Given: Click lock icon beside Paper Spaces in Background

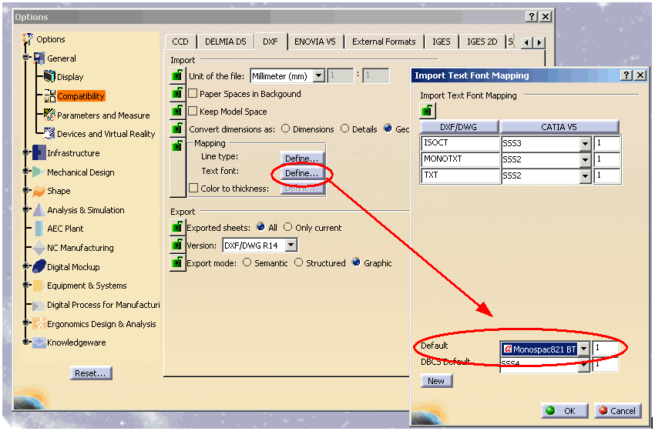Looking at the screenshot, I should pos(177,93).
